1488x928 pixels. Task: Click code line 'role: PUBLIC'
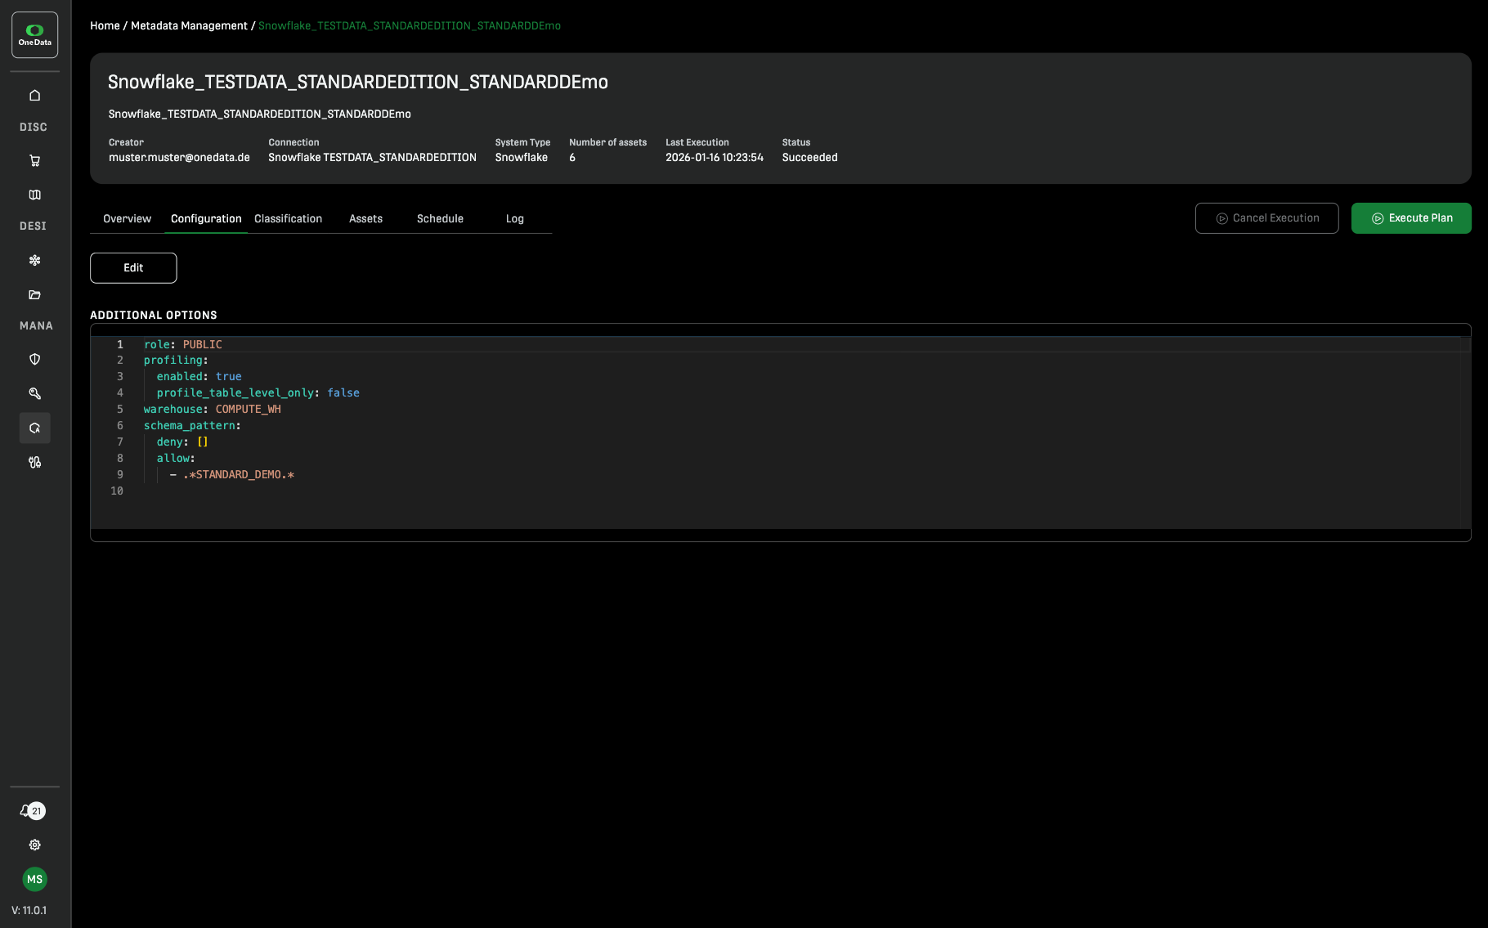point(183,344)
